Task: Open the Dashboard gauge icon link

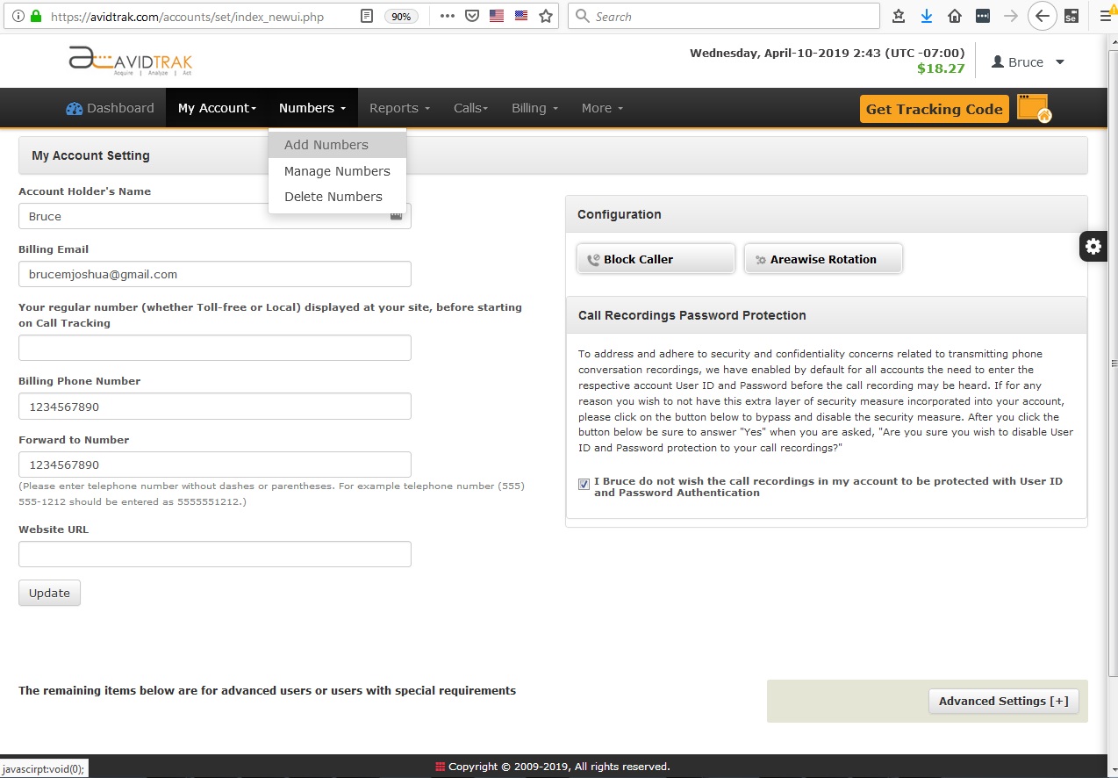Action: [x=75, y=109]
